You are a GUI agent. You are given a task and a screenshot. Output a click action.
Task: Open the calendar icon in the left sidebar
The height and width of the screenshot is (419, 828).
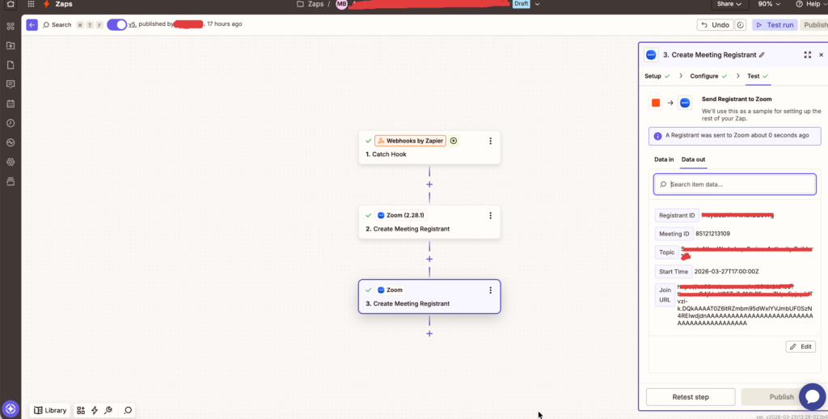[10, 104]
